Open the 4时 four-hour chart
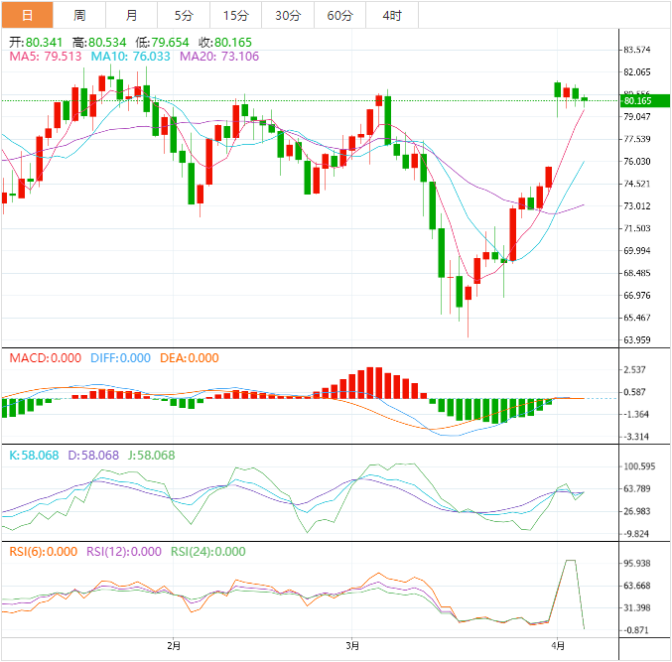 point(391,15)
